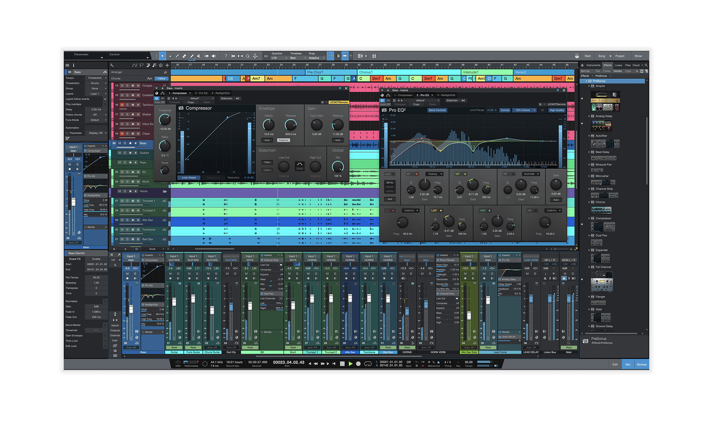The image size is (713, 421).
Task: Select the Arrow tool in toolbar
Action: point(162,56)
